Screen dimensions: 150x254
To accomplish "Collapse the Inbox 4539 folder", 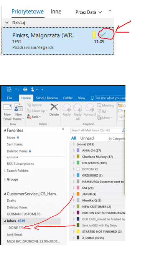I will coord(5,221).
